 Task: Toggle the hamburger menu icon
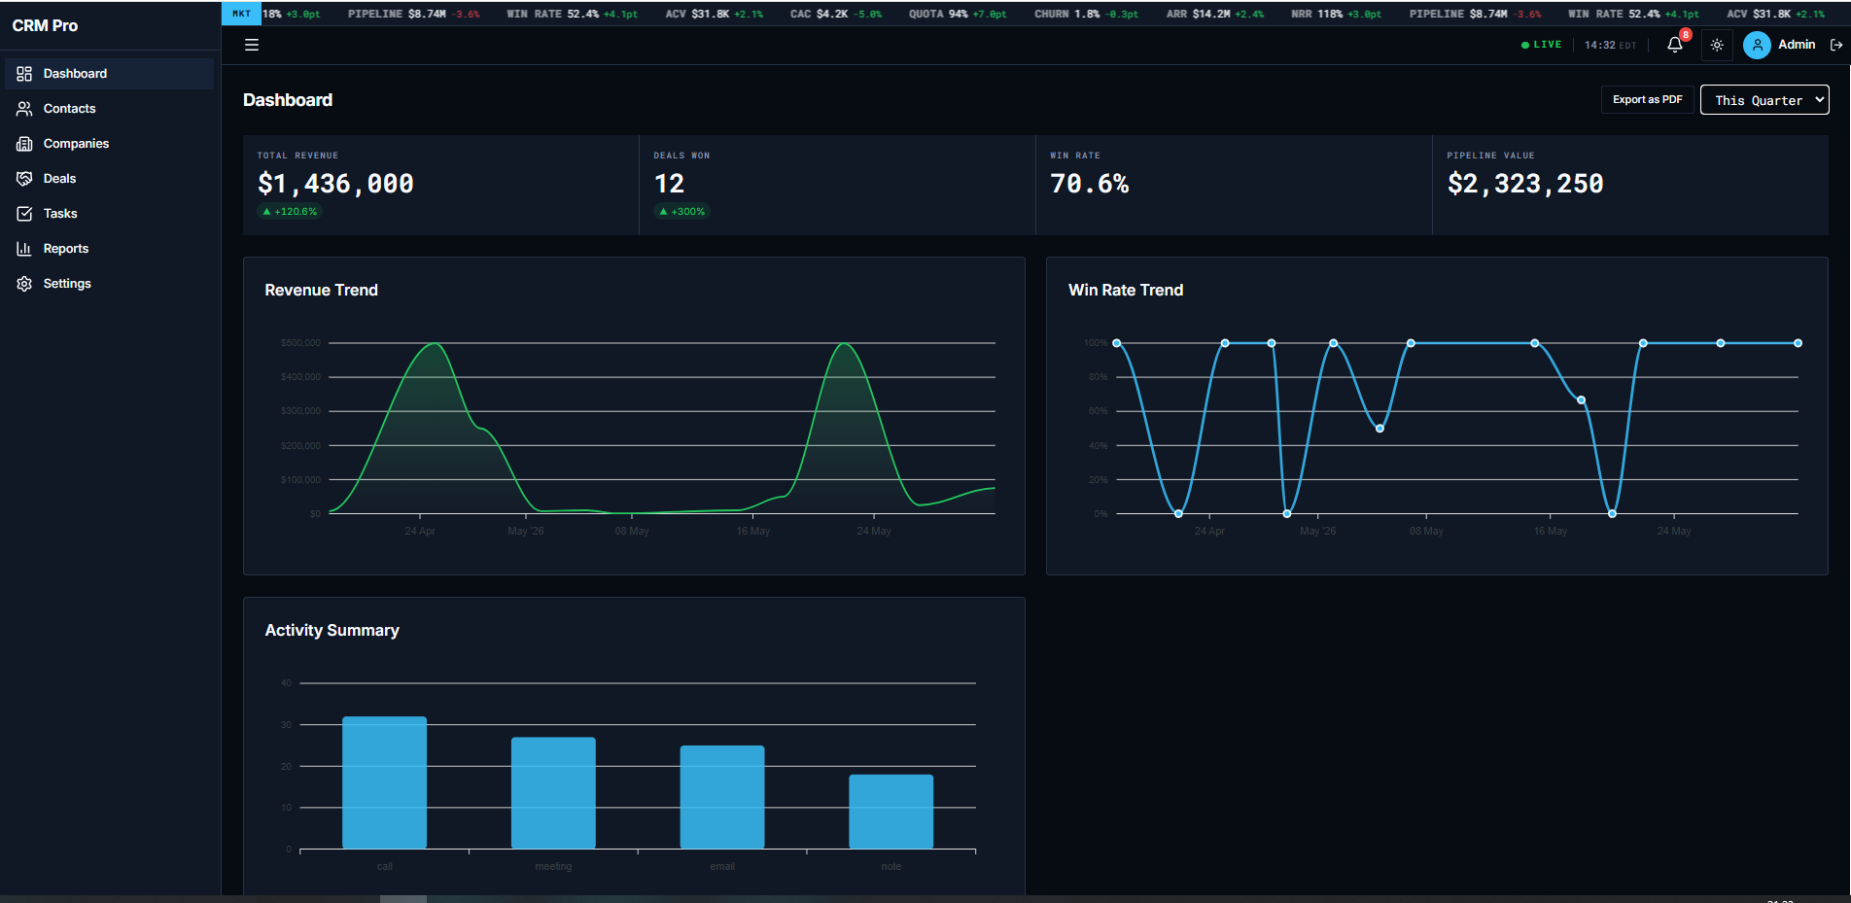point(252,45)
